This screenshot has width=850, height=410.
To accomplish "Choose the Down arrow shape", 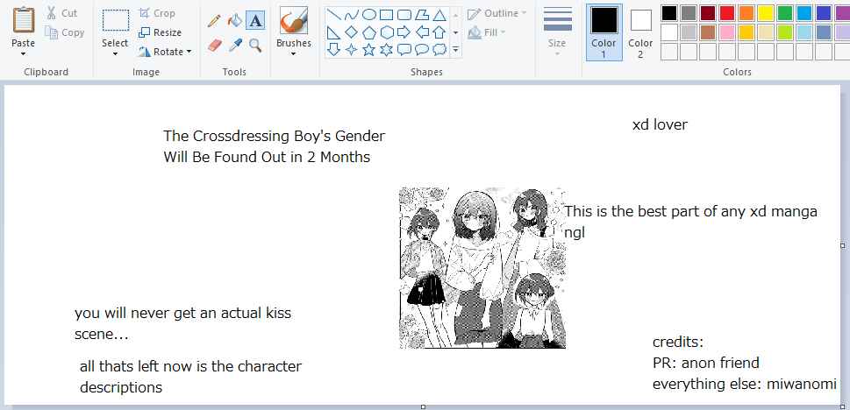I will pos(334,50).
